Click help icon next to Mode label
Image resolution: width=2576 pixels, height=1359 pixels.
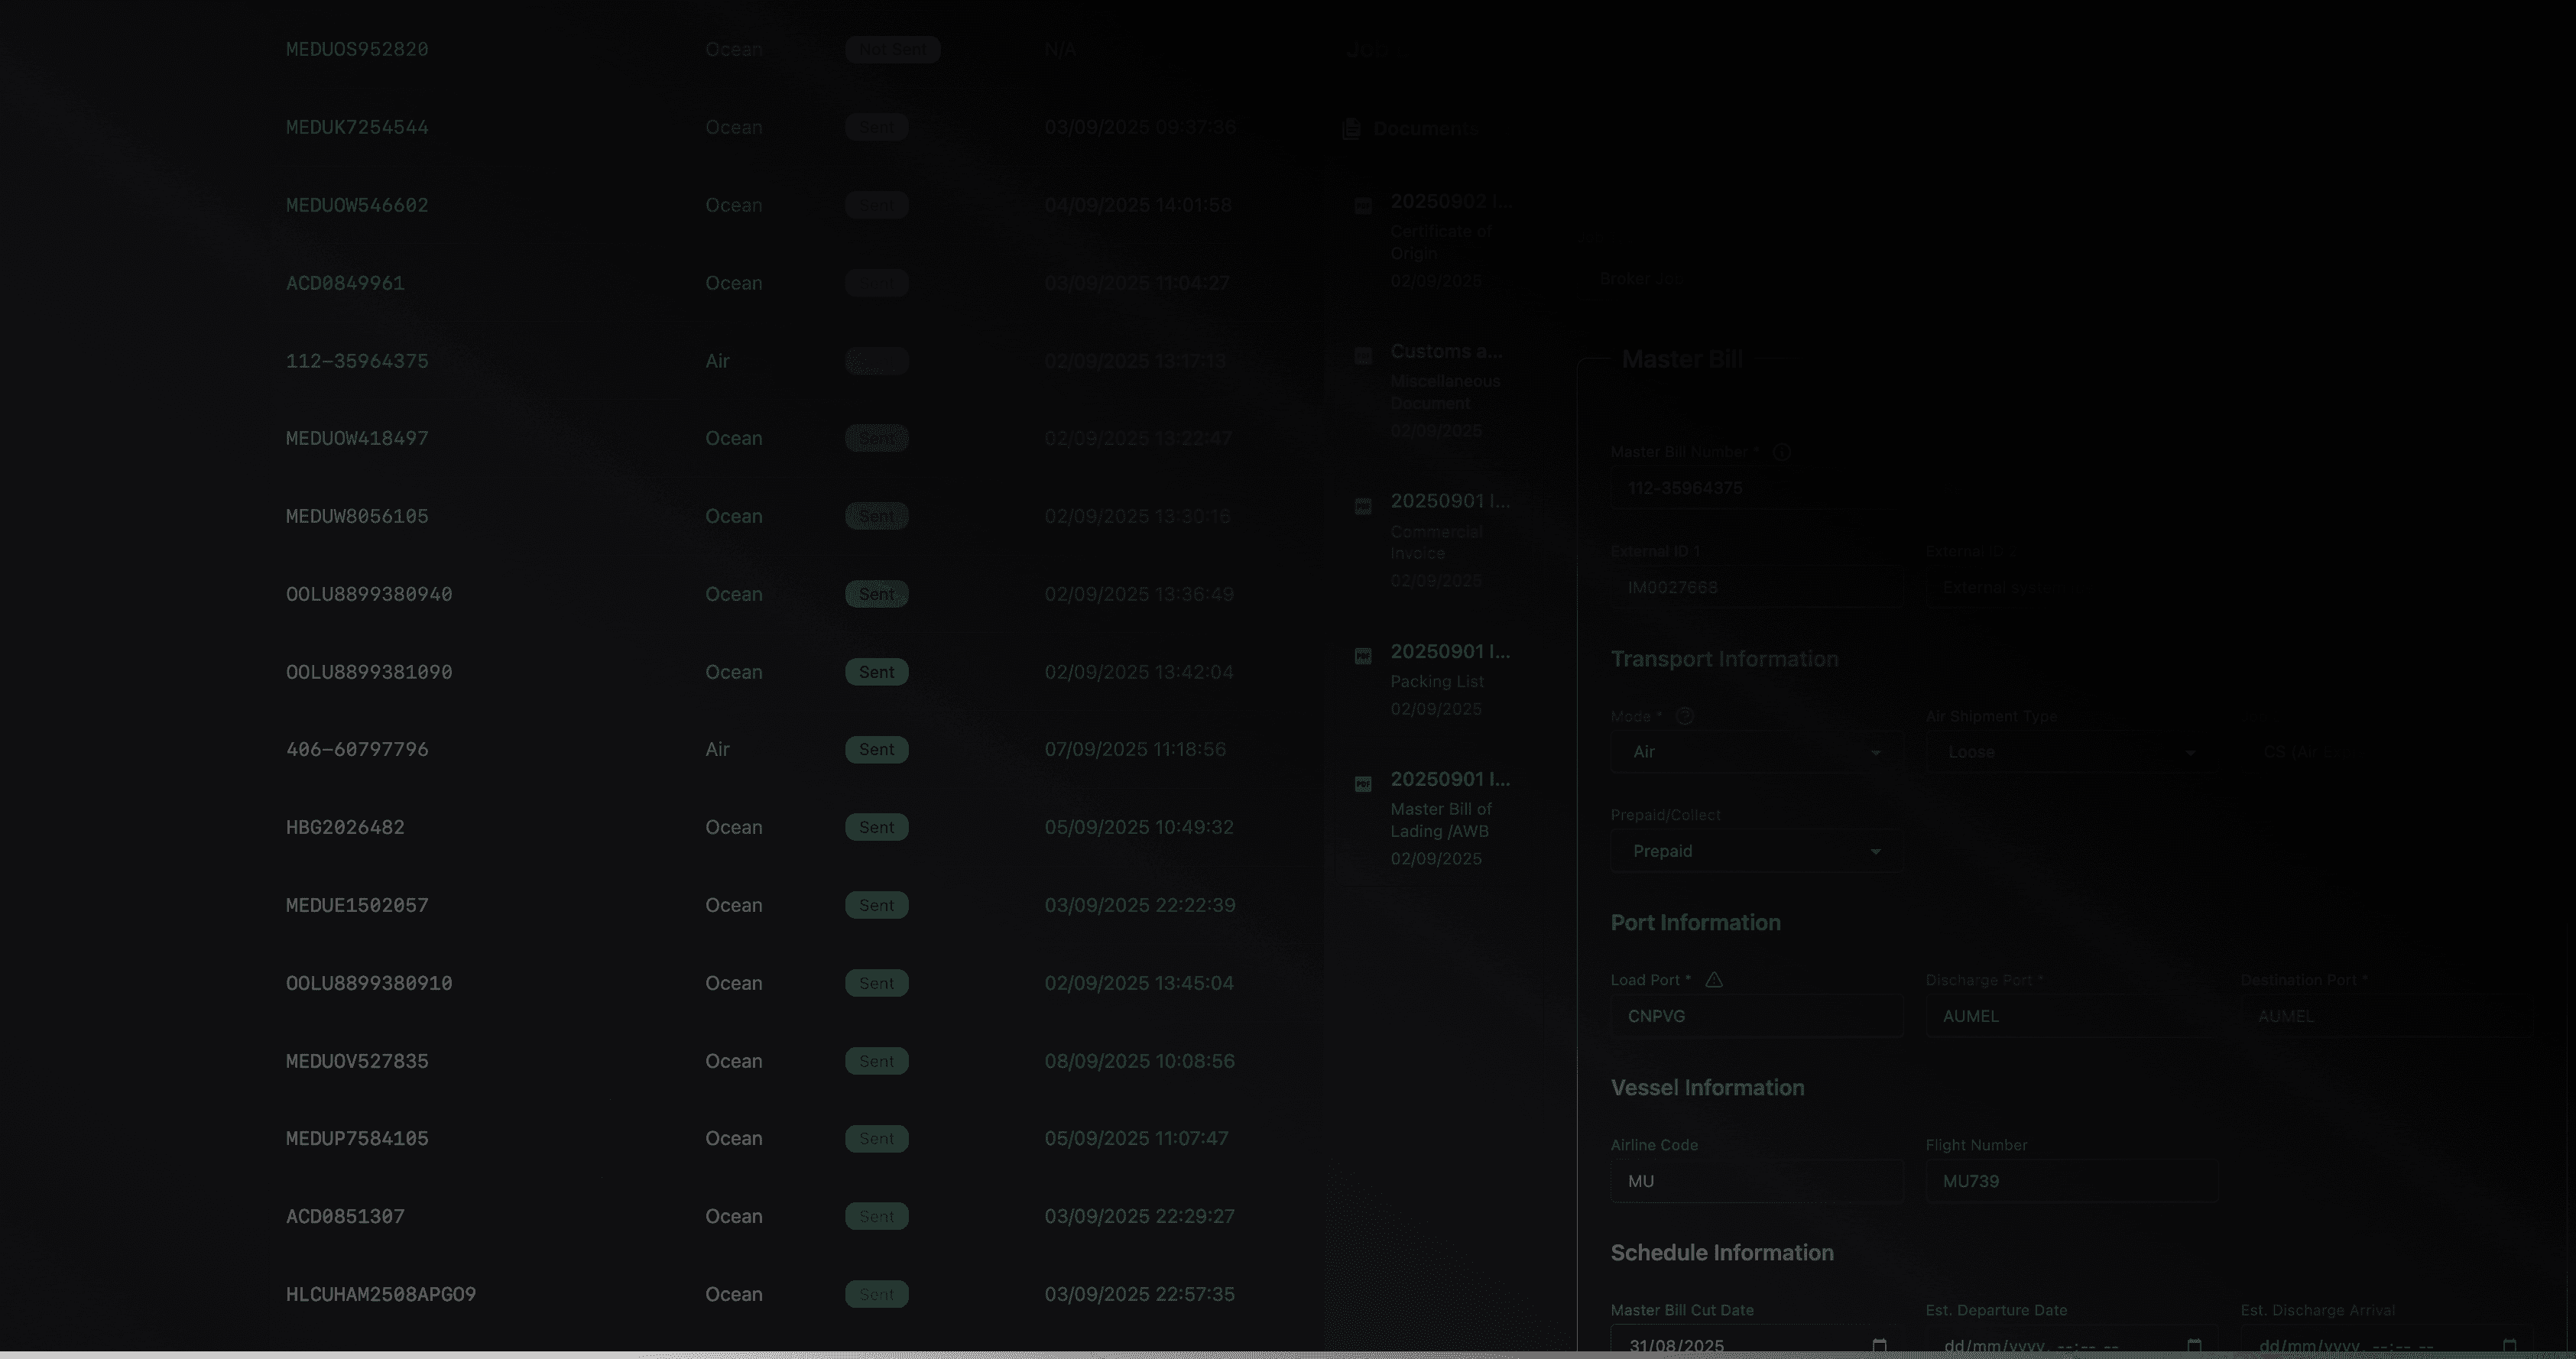1685,716
